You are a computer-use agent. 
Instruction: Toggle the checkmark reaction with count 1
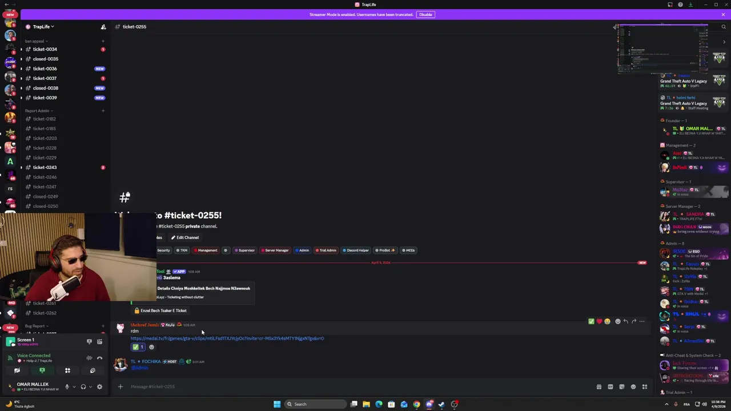tap(138, 347)
